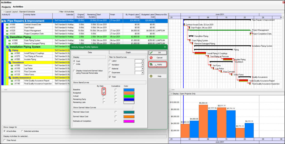Click the question mark icon on Help
Viewport: 285px width, 144px height.
tap(151, 76)
